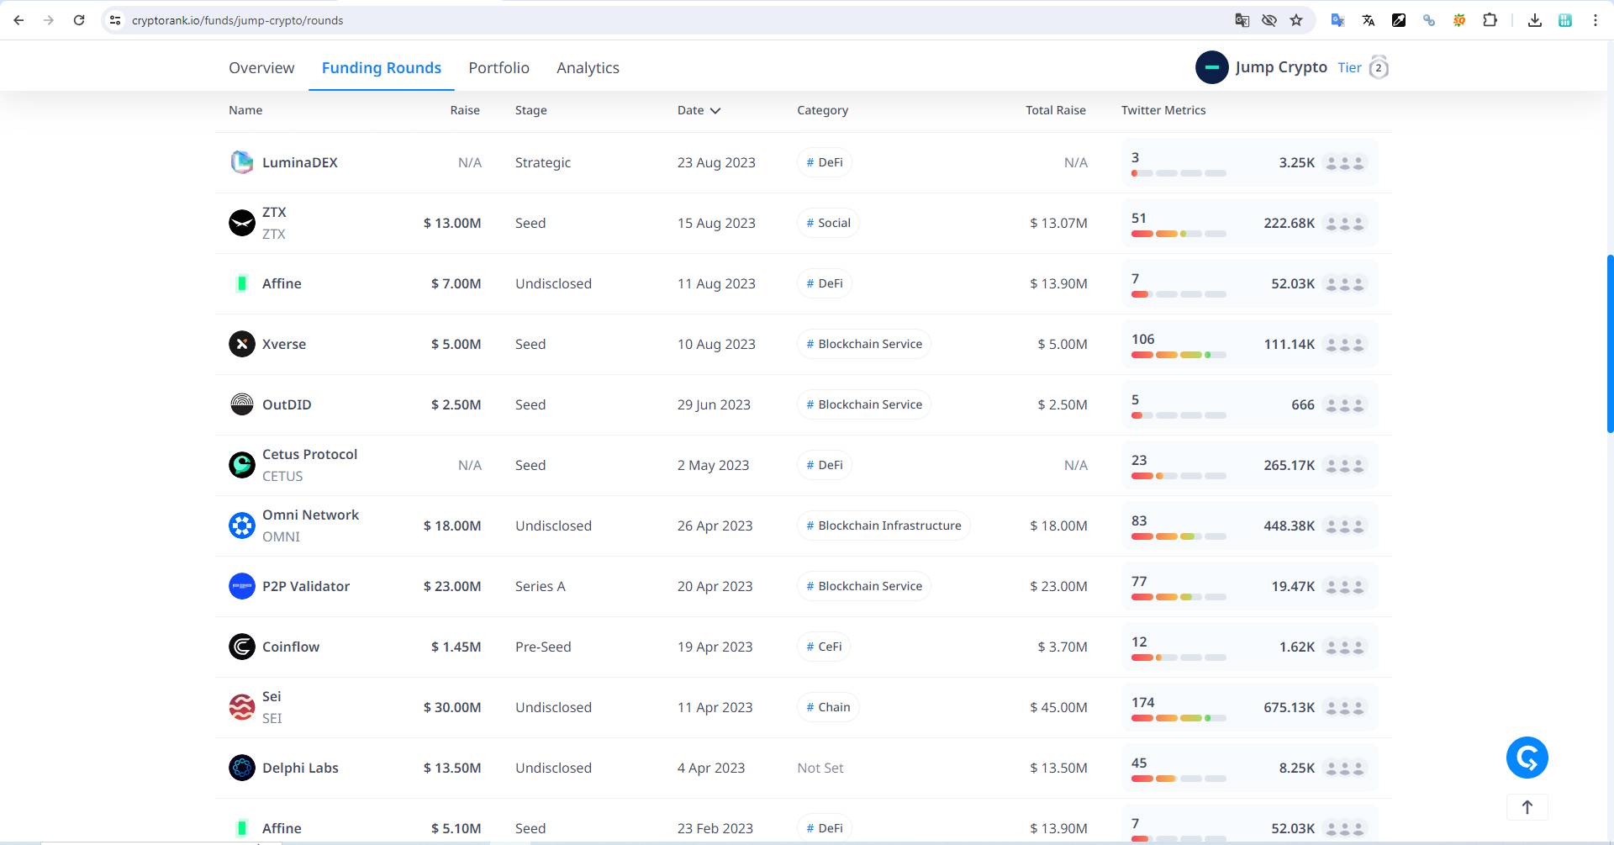Click the Jump Crypto fund logo
1614x845 pixels.
[1211, 67]
